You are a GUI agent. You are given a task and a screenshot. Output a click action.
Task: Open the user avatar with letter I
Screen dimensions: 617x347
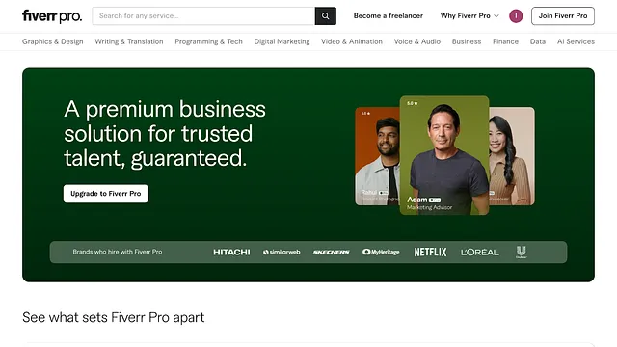click(x=516, y=16)
